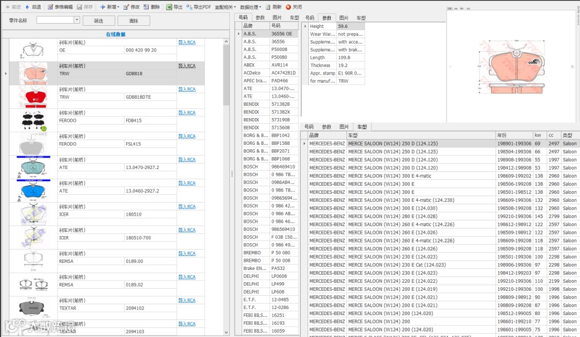
Task: Click inside the 零件名称 input field
Action: pyautogui.click(x=55, y=20)
